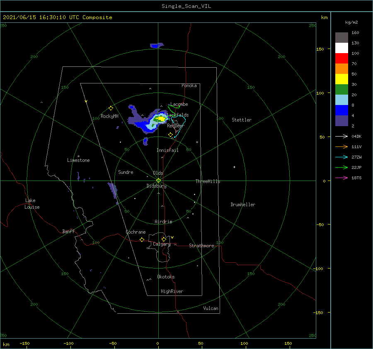
Task: Select the white 130 legend swatch
Action: [x=342, y=48]
